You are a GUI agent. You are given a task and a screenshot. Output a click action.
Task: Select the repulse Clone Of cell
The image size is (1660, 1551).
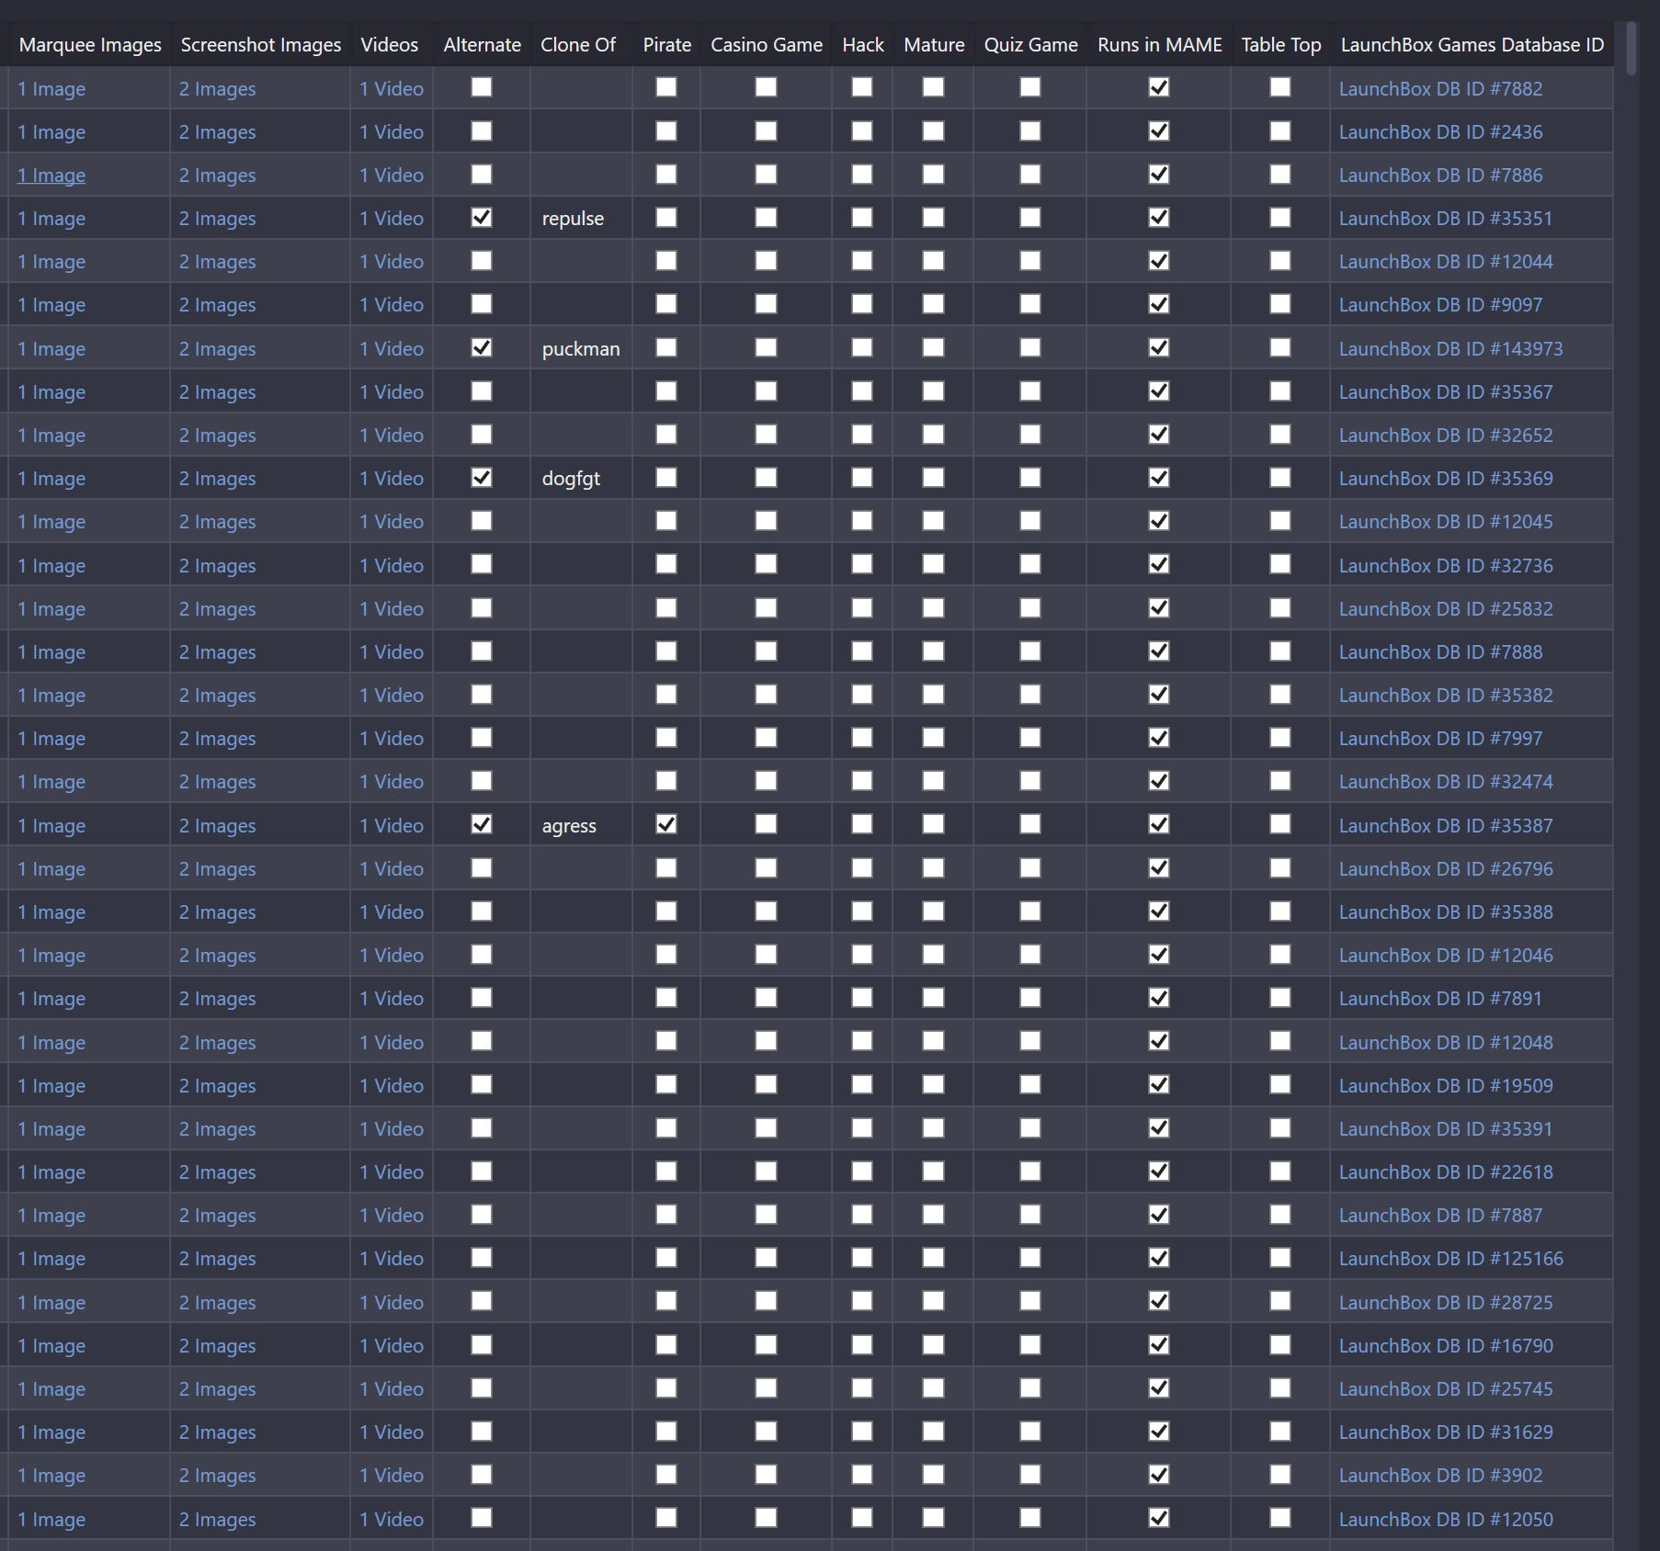point(581,219)
